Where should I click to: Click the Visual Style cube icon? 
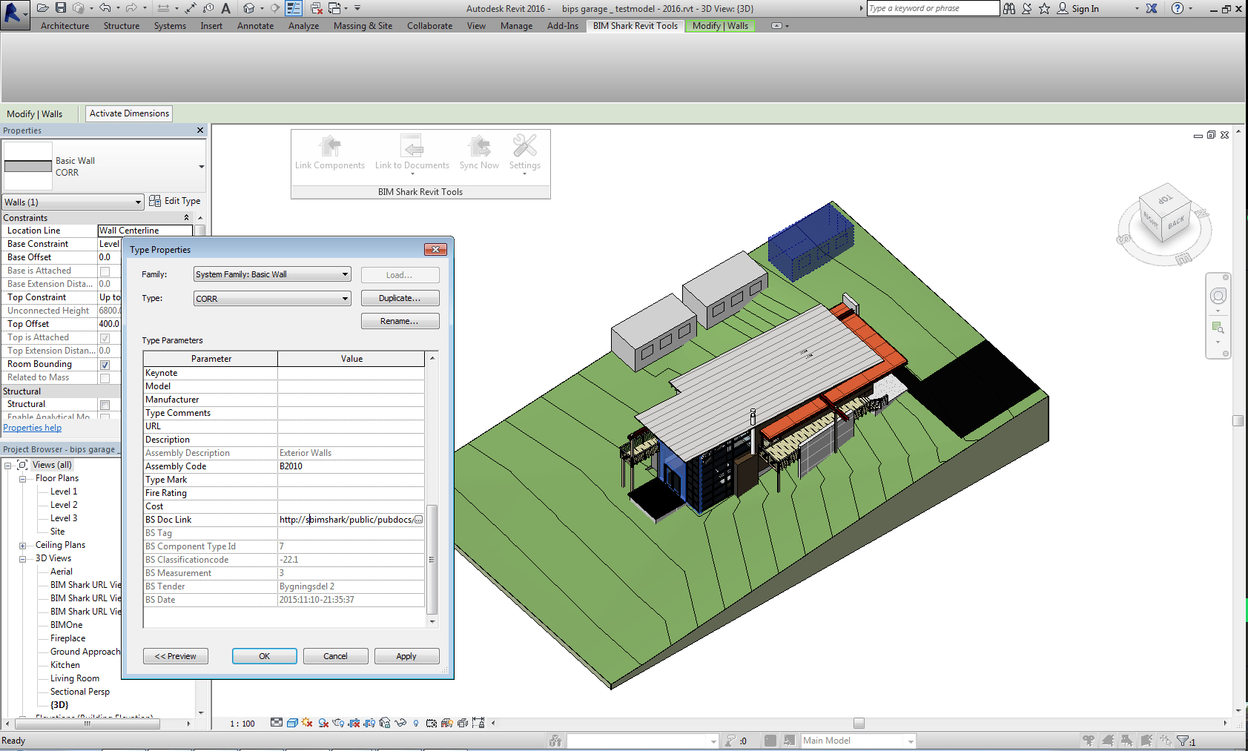[x=292, y=723]
